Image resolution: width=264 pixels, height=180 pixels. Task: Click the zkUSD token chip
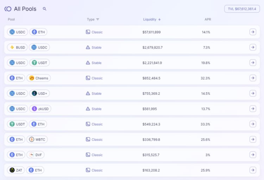tap(40, 109)
